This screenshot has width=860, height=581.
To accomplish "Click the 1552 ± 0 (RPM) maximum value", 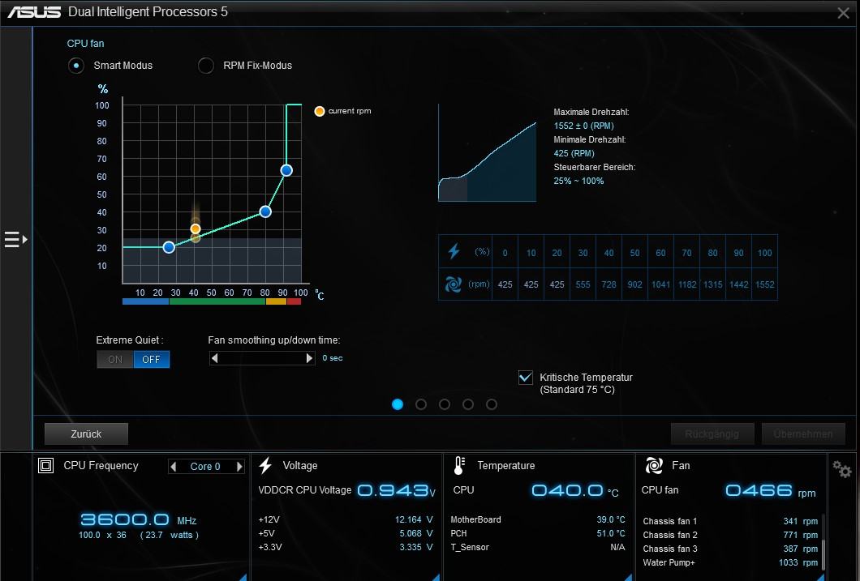I will tap(583, 126).
